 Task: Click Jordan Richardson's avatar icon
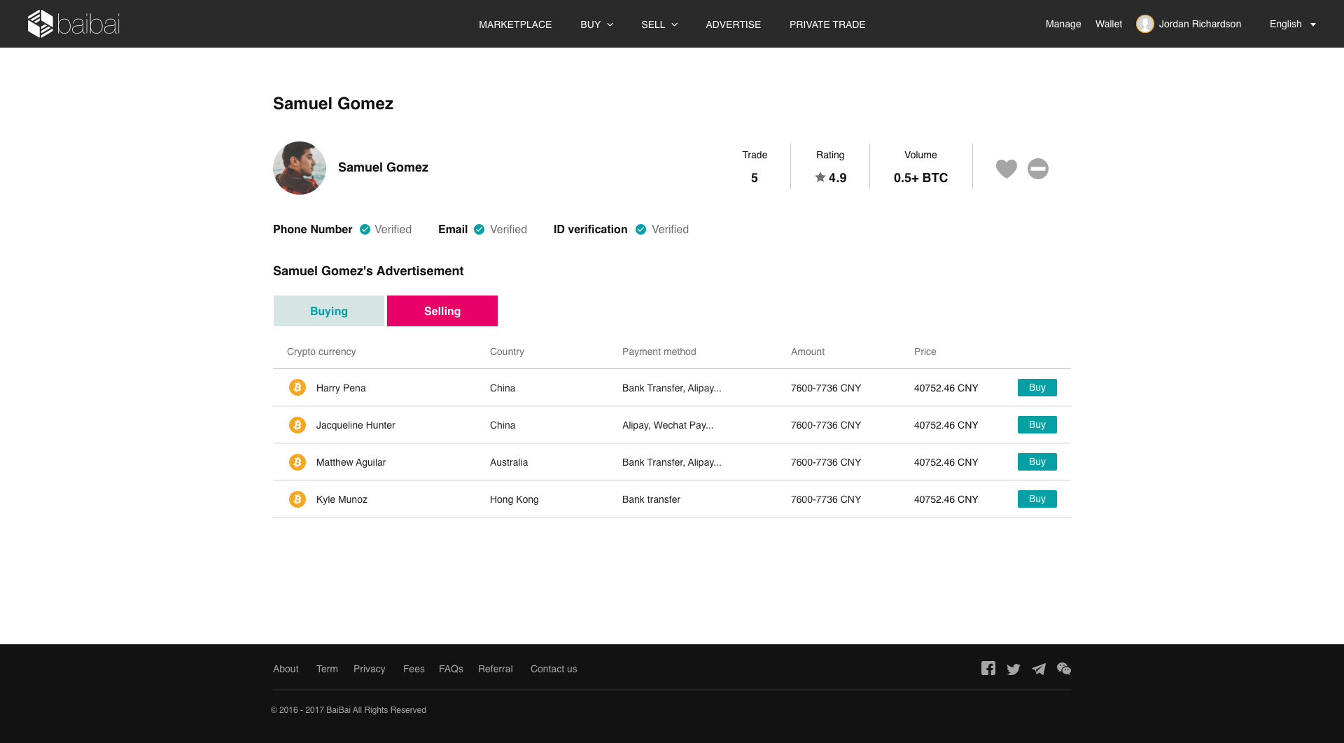[1144, 24]
